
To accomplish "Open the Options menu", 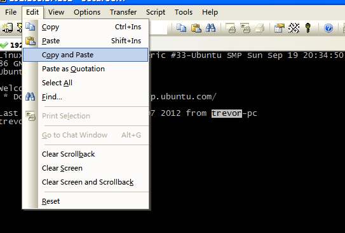I will coord(87,12).
